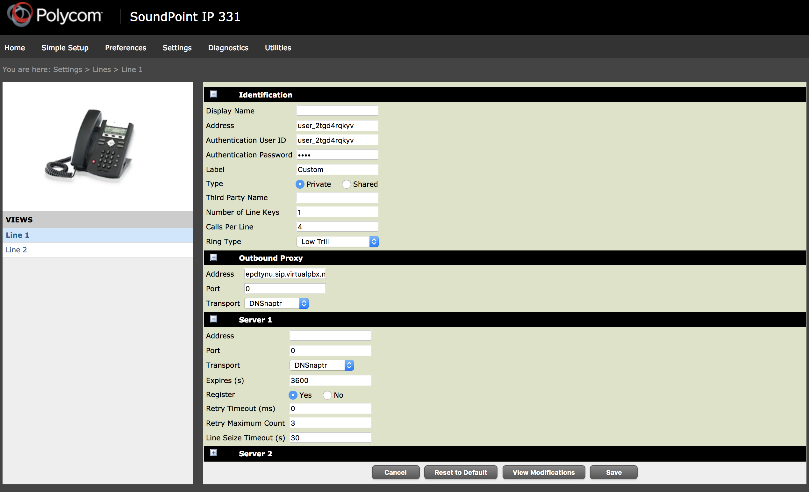
Task: Click the Retry Timeout (ms) field
Action: (x=330, y=409)
